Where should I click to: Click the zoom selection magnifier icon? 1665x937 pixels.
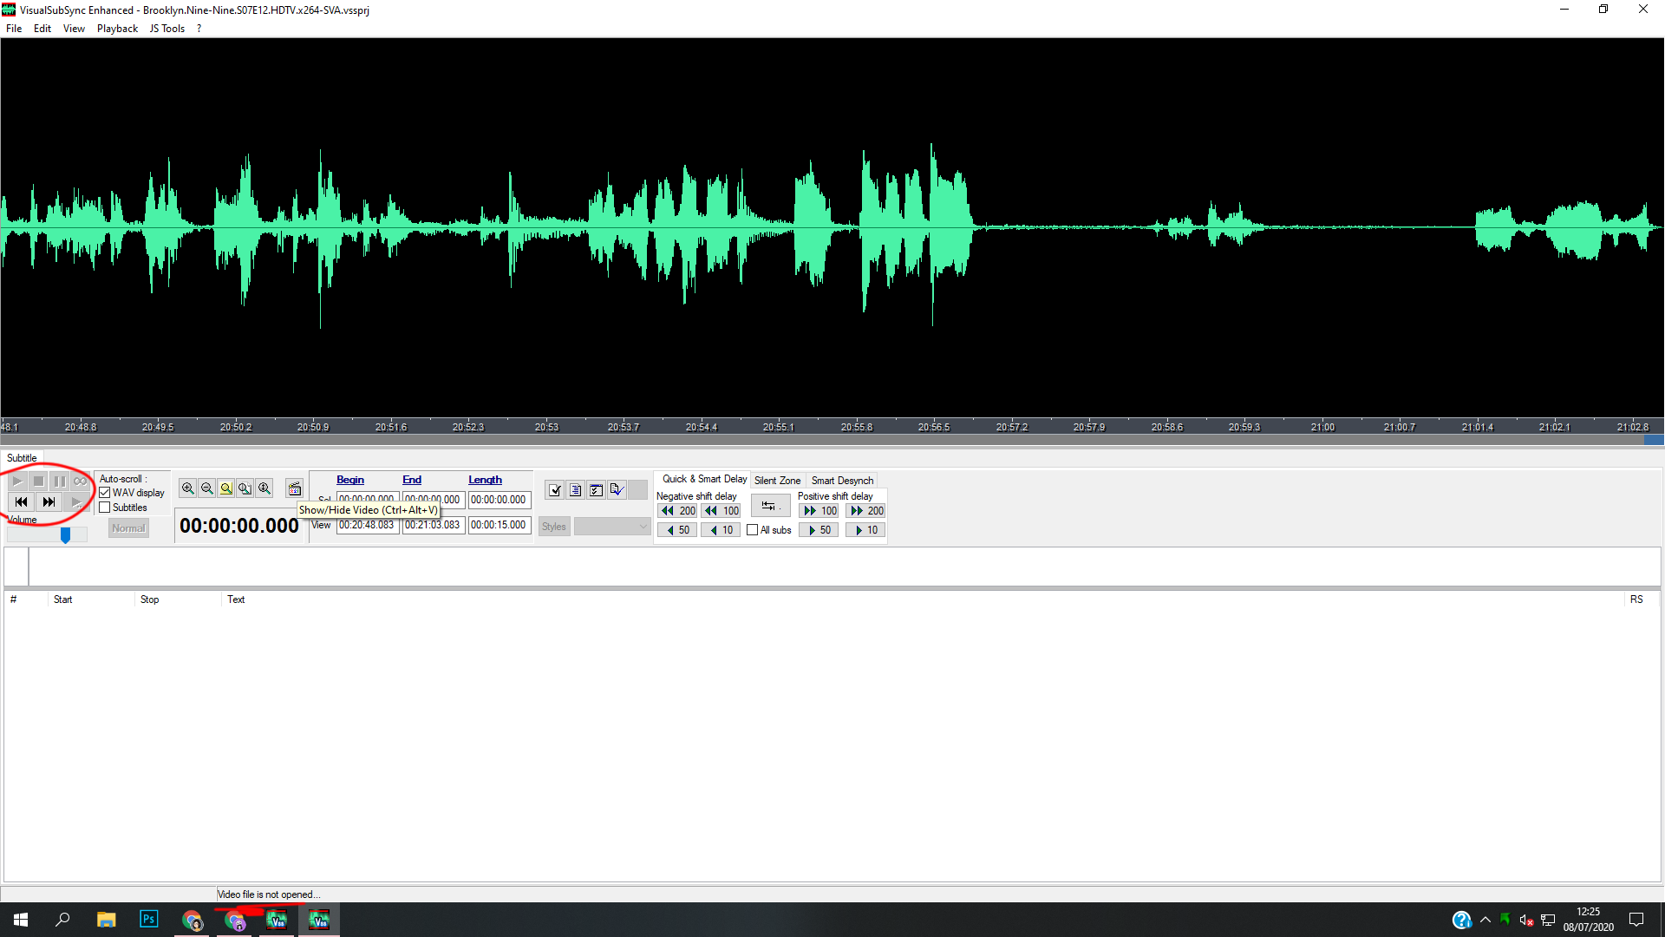point(225,488)
